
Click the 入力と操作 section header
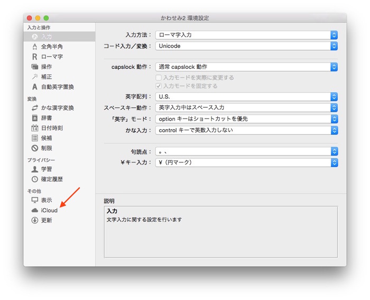pos(39,28)
